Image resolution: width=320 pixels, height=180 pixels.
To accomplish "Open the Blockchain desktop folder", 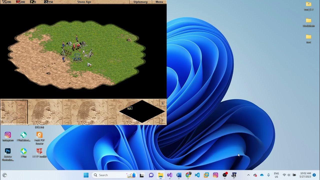I will point(309,22).
